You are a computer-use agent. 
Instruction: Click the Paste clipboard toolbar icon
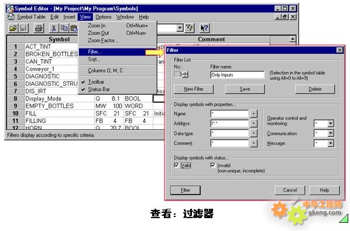click(74, 28)
